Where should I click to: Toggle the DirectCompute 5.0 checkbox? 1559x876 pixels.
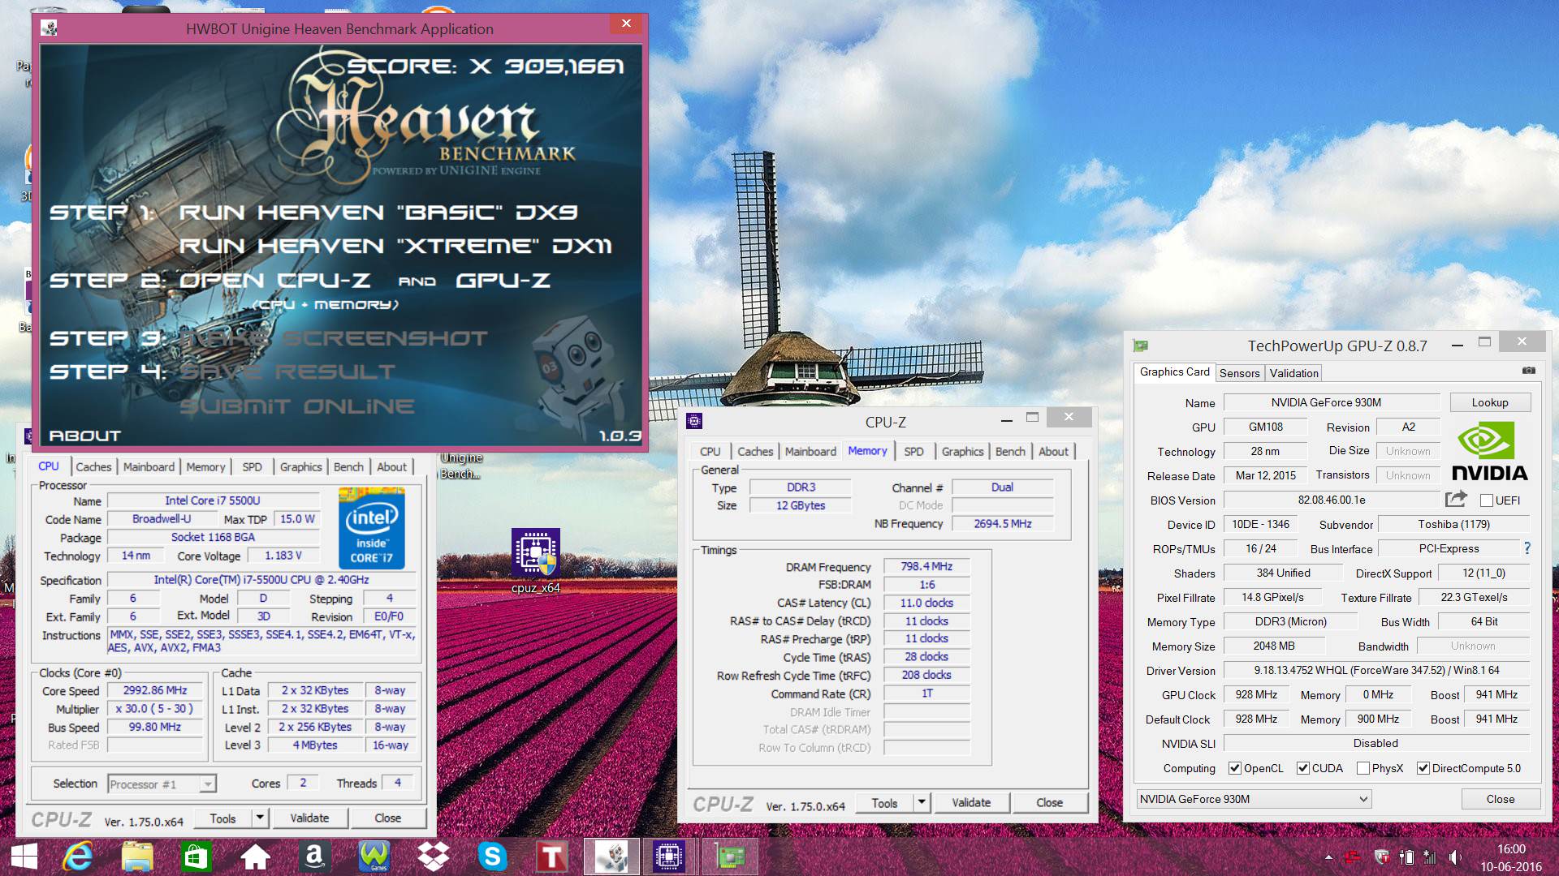(1423, 768)
